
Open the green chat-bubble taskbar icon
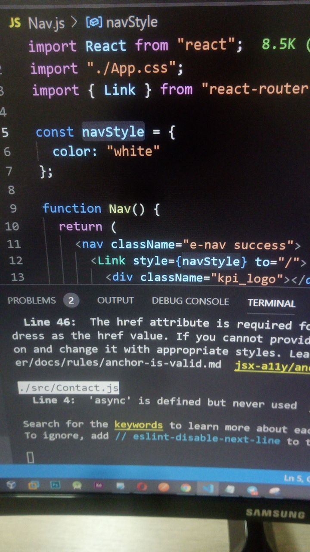point(77,486)
